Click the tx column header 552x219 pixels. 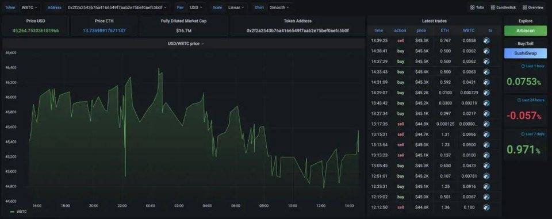click(x=490, y=30)
